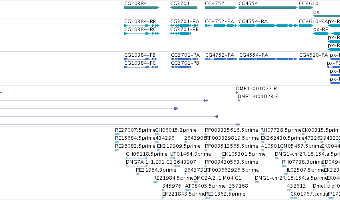This screenshot has width=340, height=200.
Task: Select EST RP003430563.5prime
Action: (231, 162)
